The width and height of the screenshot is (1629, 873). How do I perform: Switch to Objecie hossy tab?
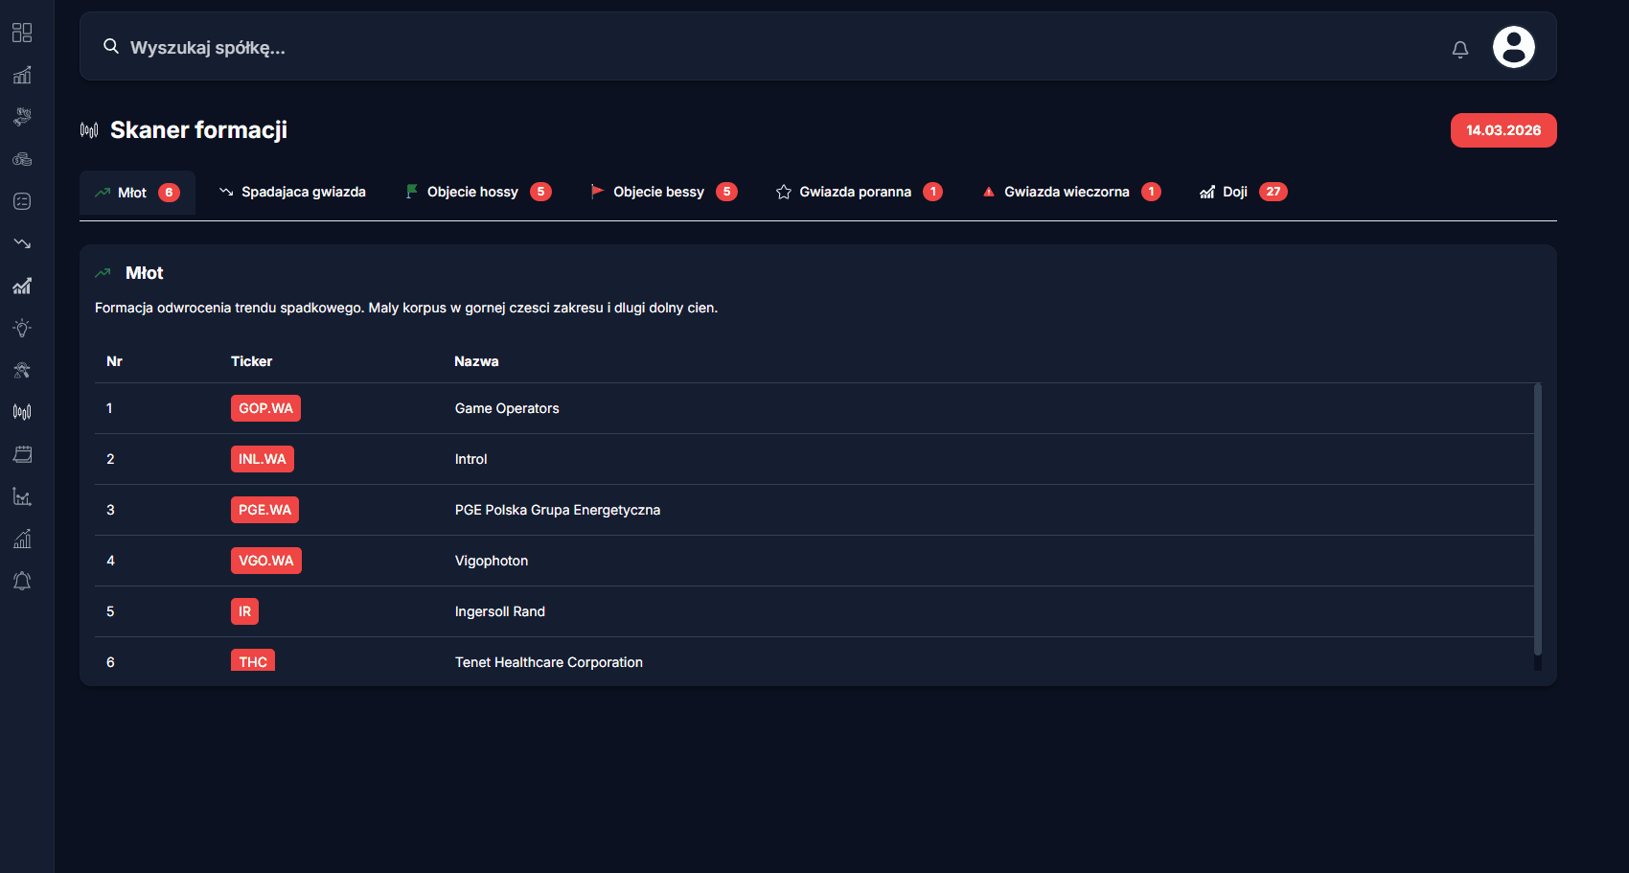tap(477, 192)
